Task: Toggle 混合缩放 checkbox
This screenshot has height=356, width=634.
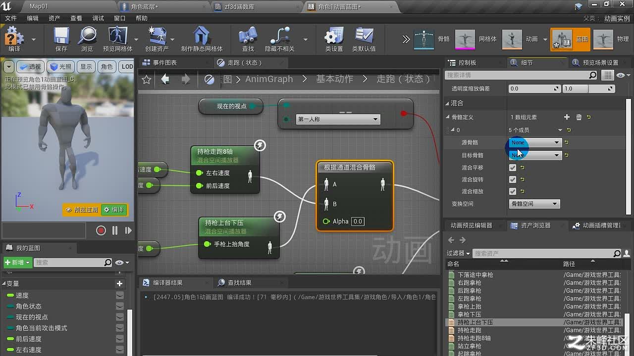Action: 513,191
